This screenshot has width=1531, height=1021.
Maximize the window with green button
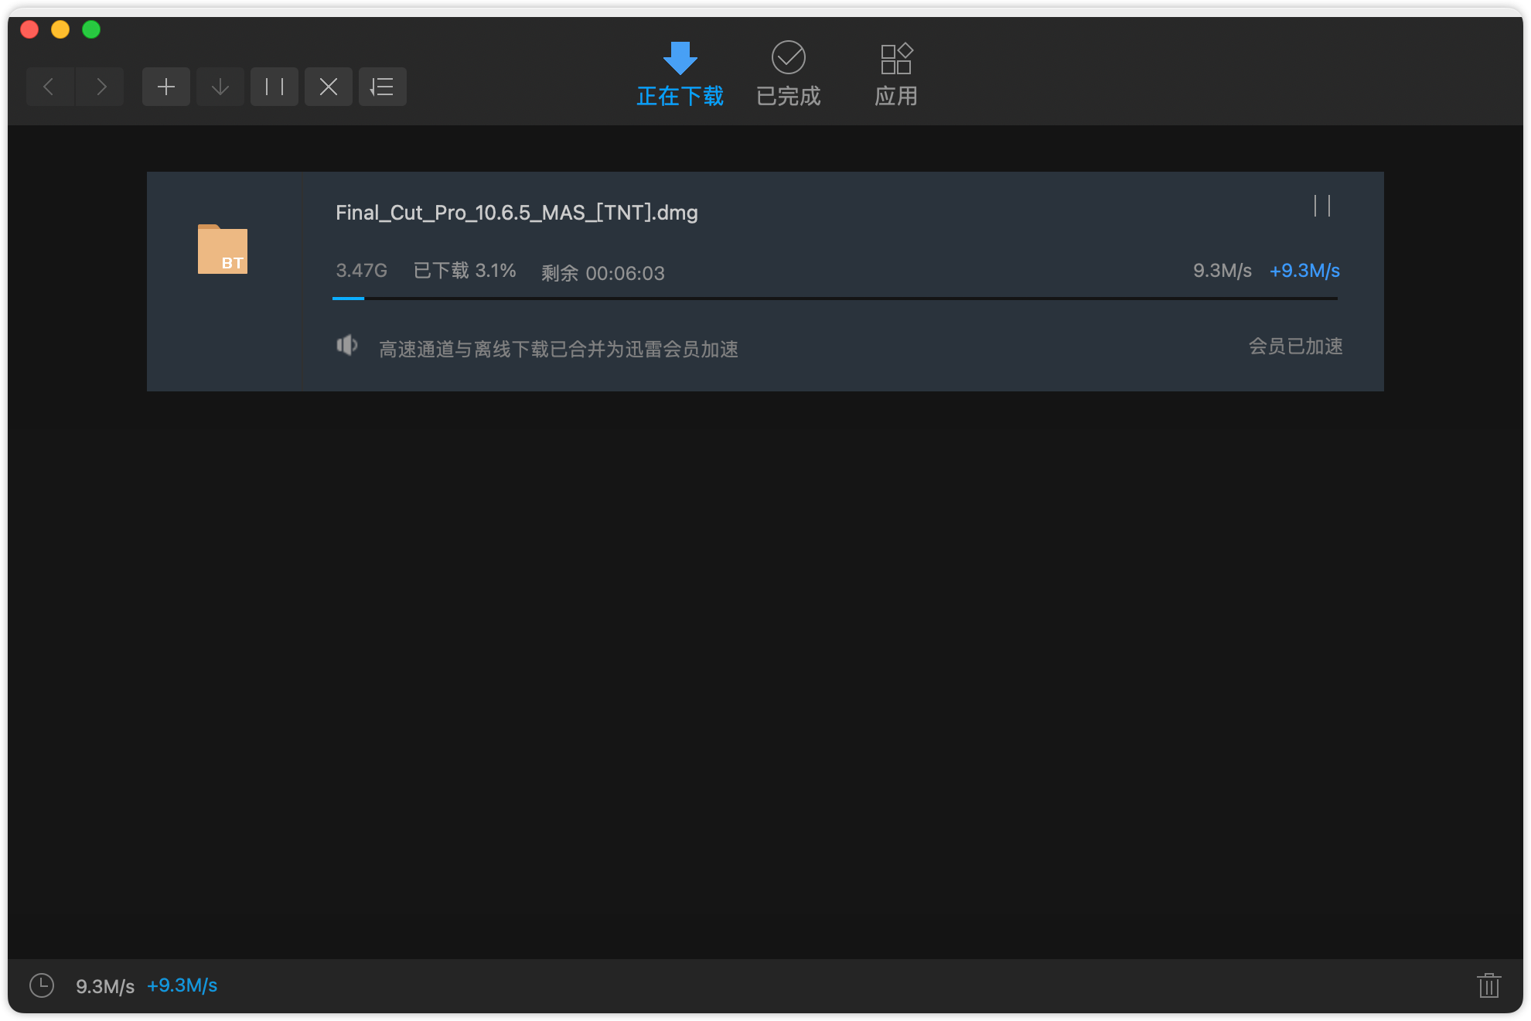pyautogui.click(x=91, y=29)
